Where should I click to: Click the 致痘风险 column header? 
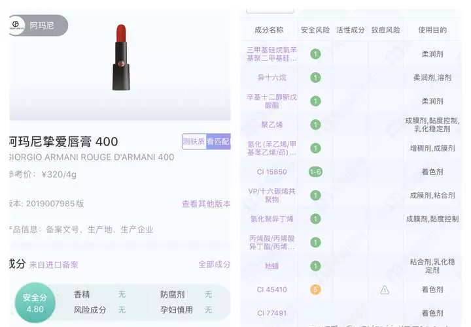(386, 30)
